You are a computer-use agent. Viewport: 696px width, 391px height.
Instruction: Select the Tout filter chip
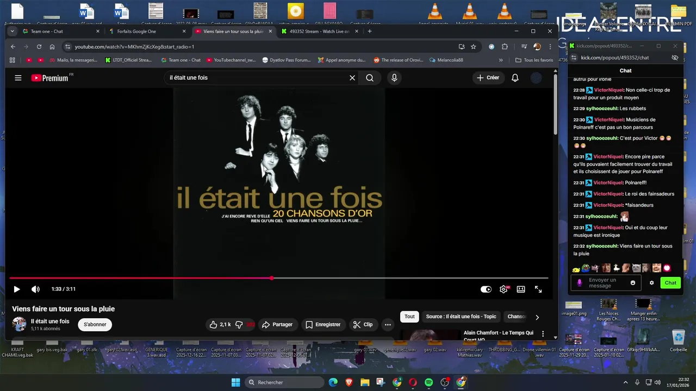[x=409, y=317]
